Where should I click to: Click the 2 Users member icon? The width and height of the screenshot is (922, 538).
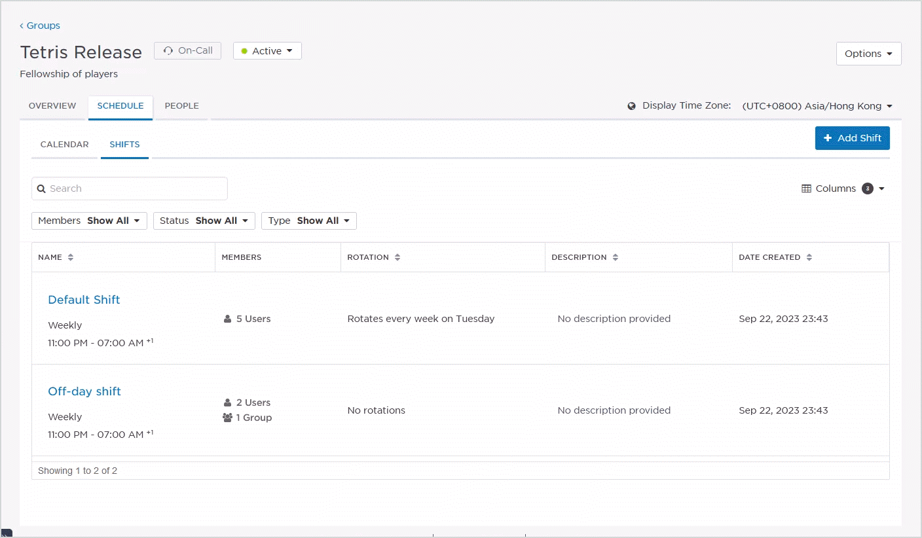click(x=227, y=403)
